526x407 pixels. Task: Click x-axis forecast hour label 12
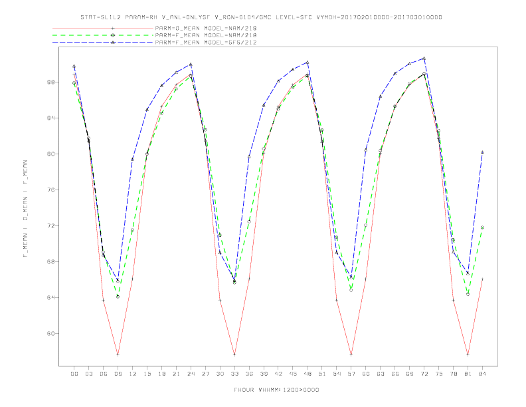(x=133, y=374)
